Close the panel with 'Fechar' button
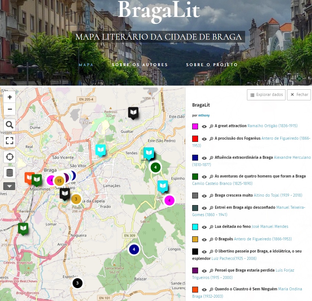The image size is (312, 301). [299, 95]
